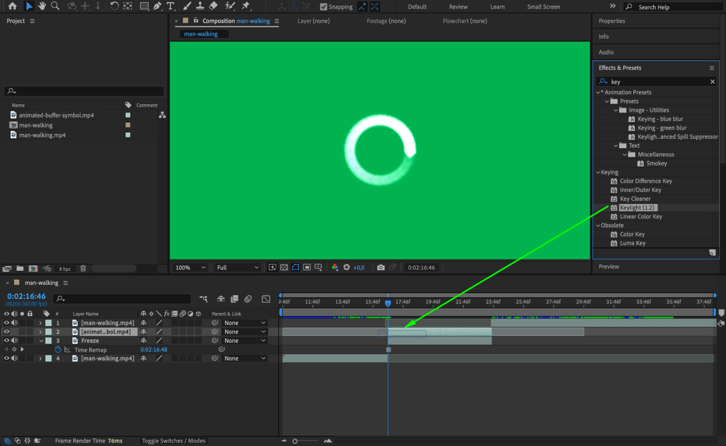Select Linear Color Key effect
This screenshot has width=726, height=446.
point(641,217)
